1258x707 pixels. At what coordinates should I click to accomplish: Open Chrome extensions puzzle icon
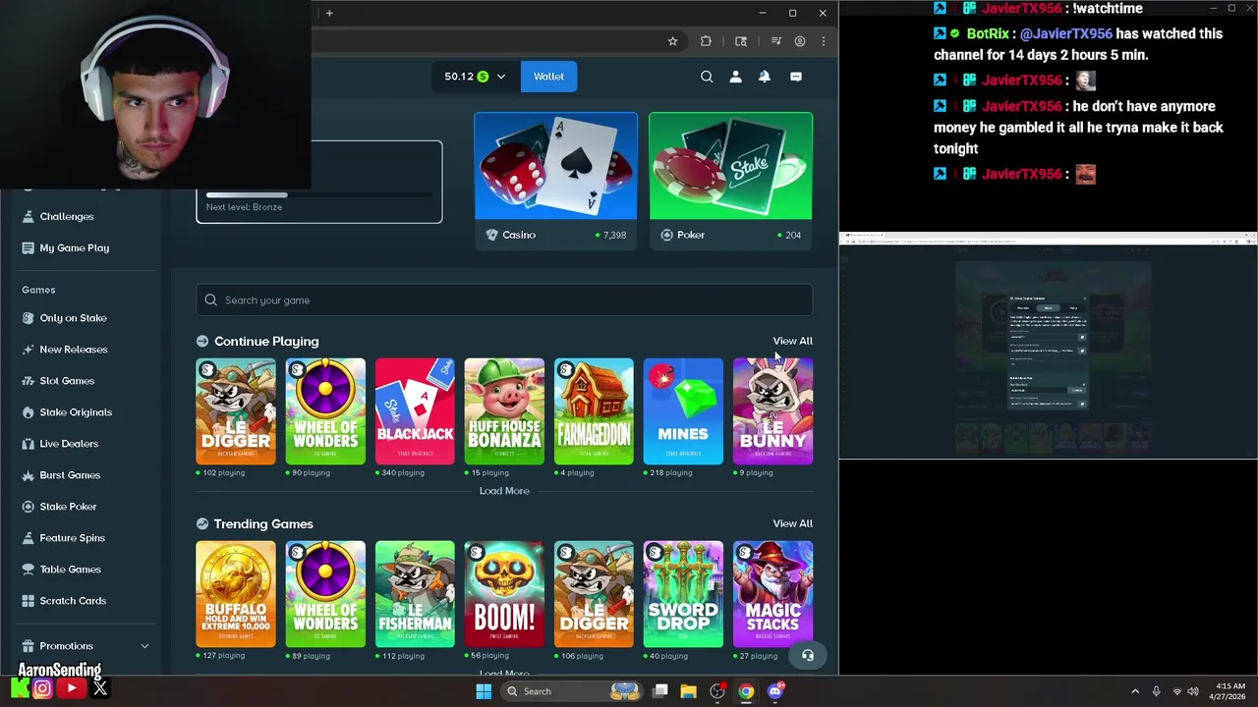[706, 41]
